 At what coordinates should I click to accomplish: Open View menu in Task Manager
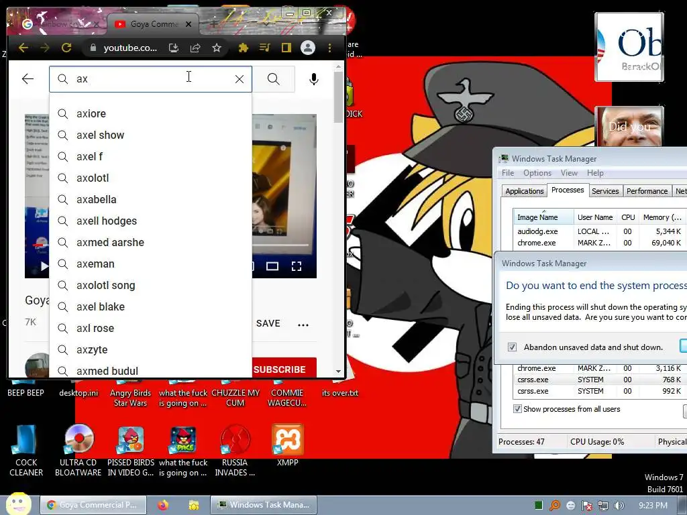(569, 173)
